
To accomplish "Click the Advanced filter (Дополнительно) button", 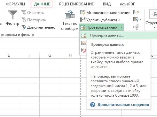I will click(x=38, y=27).
